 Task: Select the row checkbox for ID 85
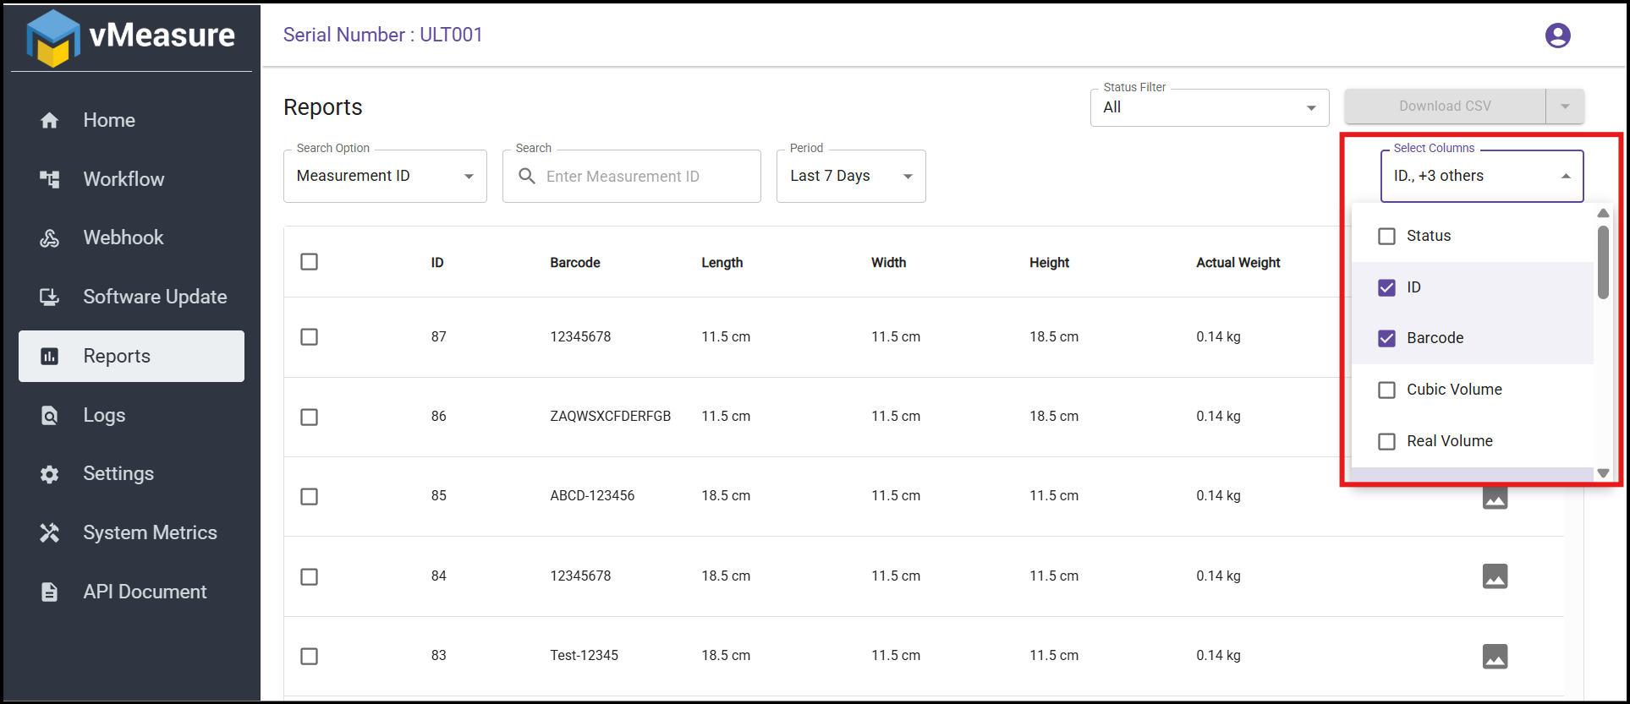click(x=310, y=496)
